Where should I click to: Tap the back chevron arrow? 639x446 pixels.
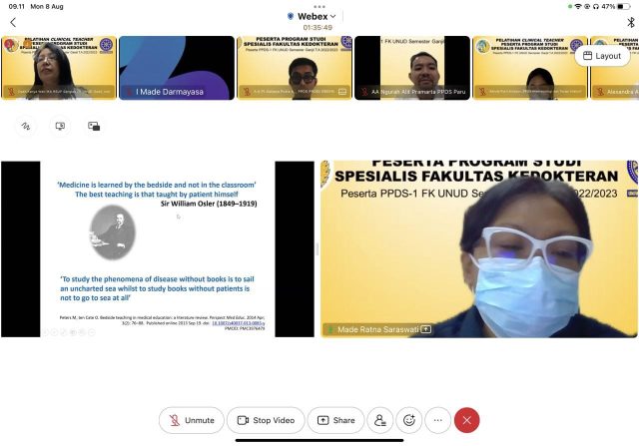point(13,22)
